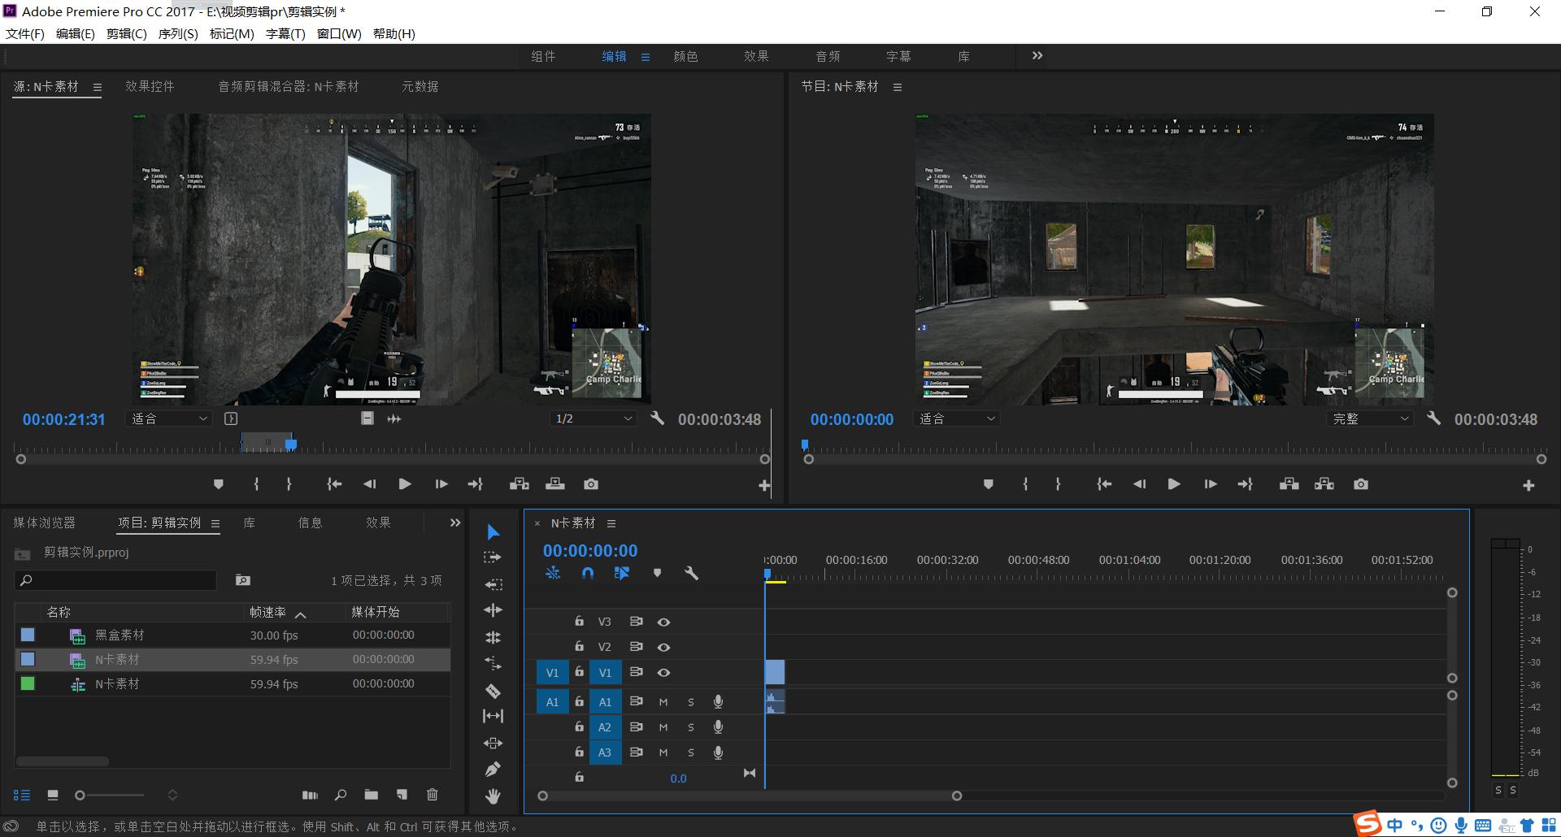Delete selected item with the trash icon
The width and height of the screenshot is (1561, 837).
coord(433,795)
